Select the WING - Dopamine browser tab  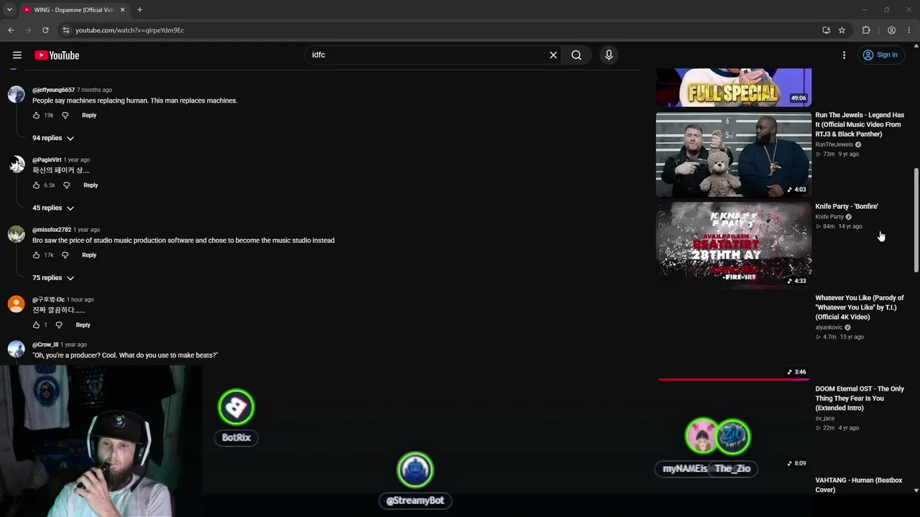74,10
